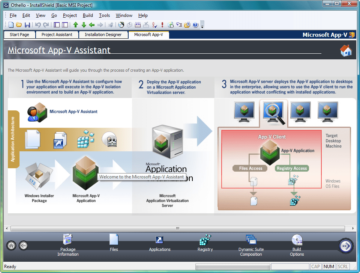Click the horizontal scrollbar above the navigation bar
360x273 pixels.
coord(177,228)
